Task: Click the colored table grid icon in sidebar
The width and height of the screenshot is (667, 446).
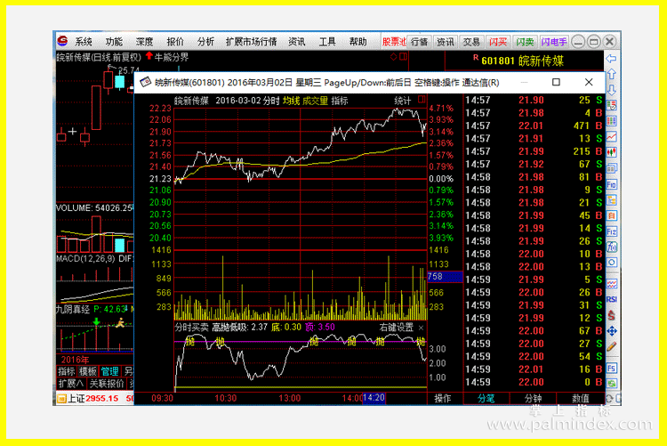Action: 611,121
